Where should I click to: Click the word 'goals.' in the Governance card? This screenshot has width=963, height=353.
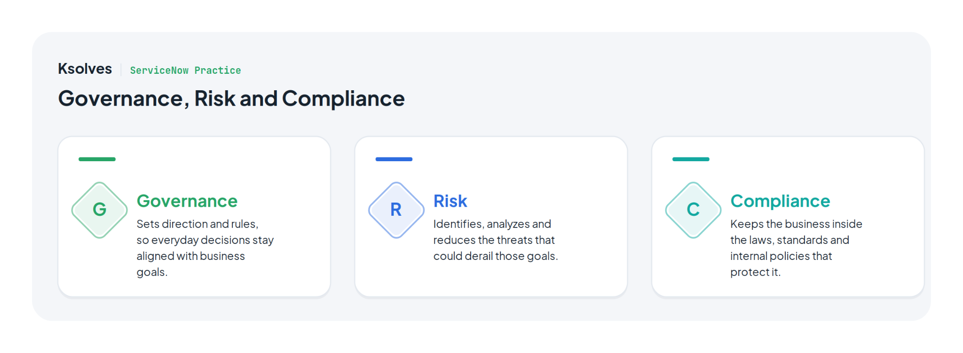152,273
